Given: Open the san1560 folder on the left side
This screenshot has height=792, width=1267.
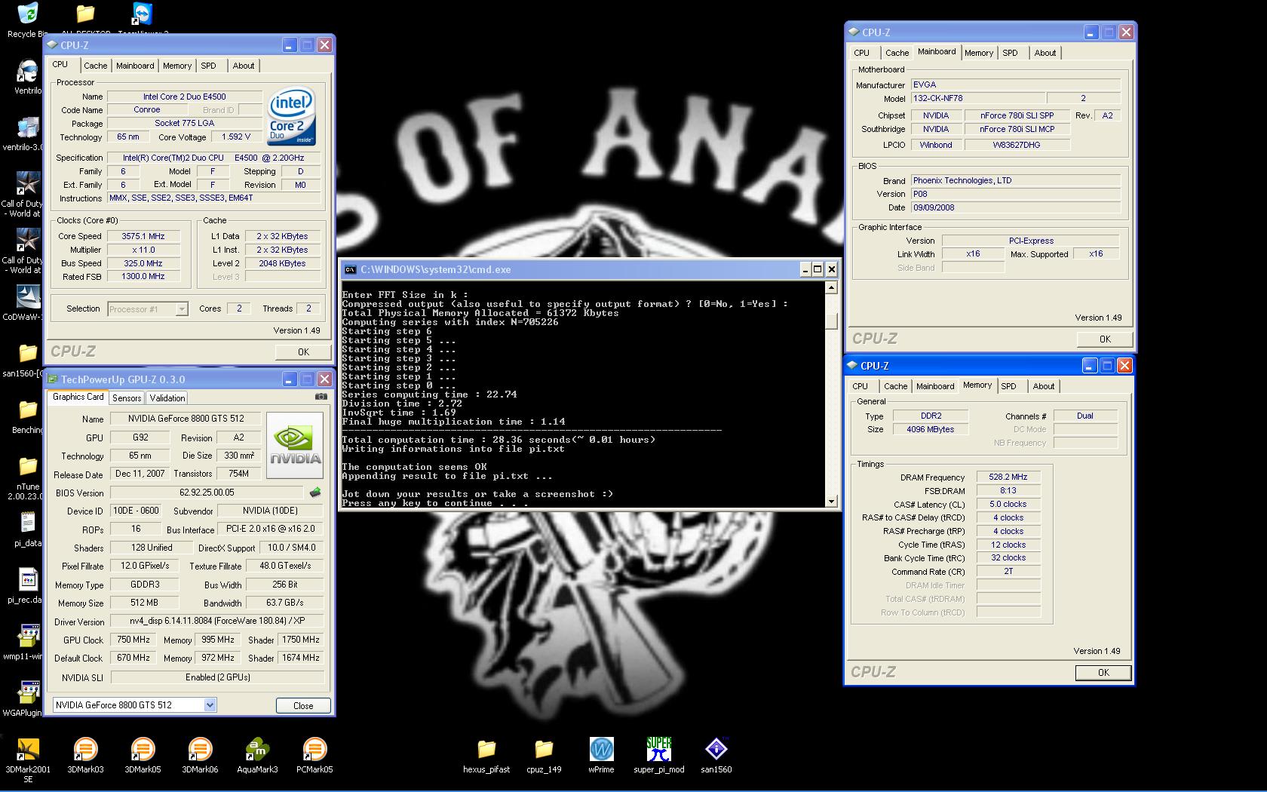Looking at the screenshot, I should coord(28,354).
